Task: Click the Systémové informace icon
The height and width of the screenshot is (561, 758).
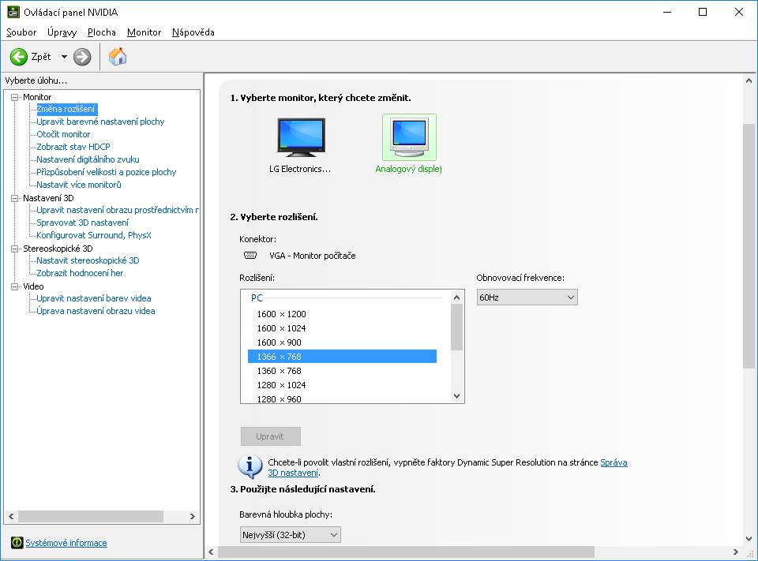Action: 17,543
